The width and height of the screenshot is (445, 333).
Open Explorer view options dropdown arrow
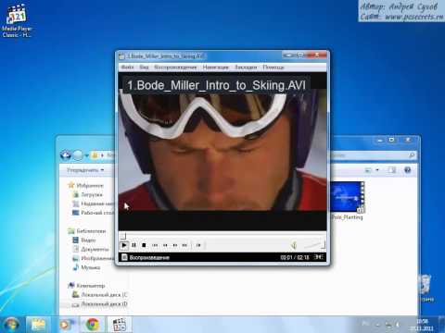tap(377, 170)
